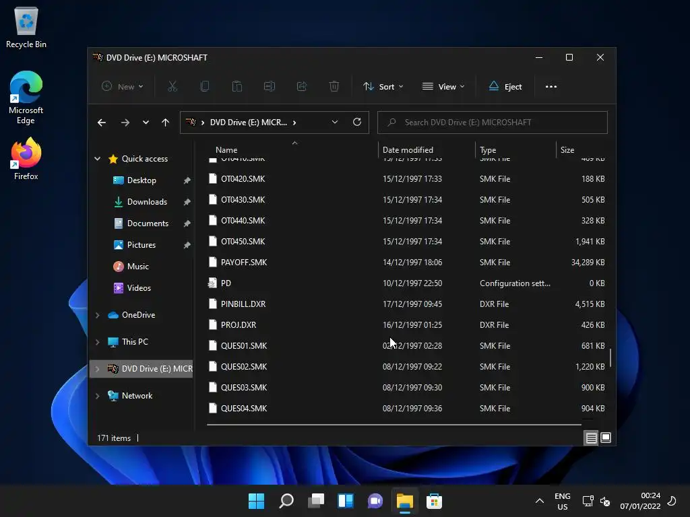The height and width of the screenshot is (517, 690).
Task: Switch to details view icon in status bar
Action: point(591,438)
